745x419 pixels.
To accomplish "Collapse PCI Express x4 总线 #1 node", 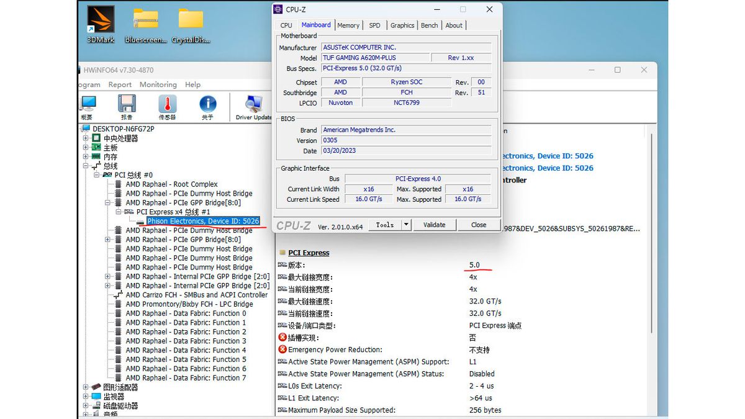I will click(x=119, y=212).
